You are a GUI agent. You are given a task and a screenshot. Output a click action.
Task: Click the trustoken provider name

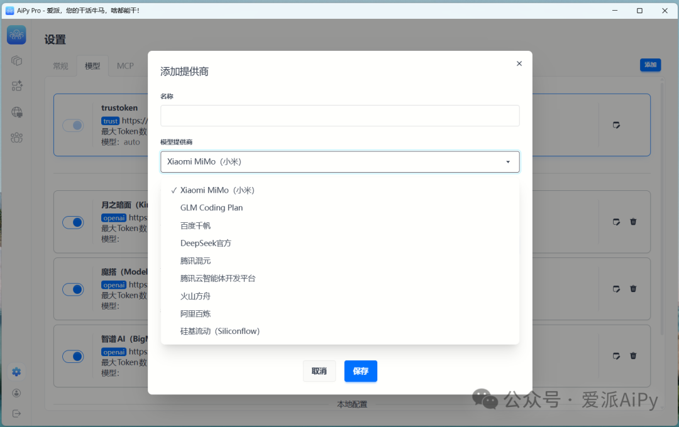point(119,108)
